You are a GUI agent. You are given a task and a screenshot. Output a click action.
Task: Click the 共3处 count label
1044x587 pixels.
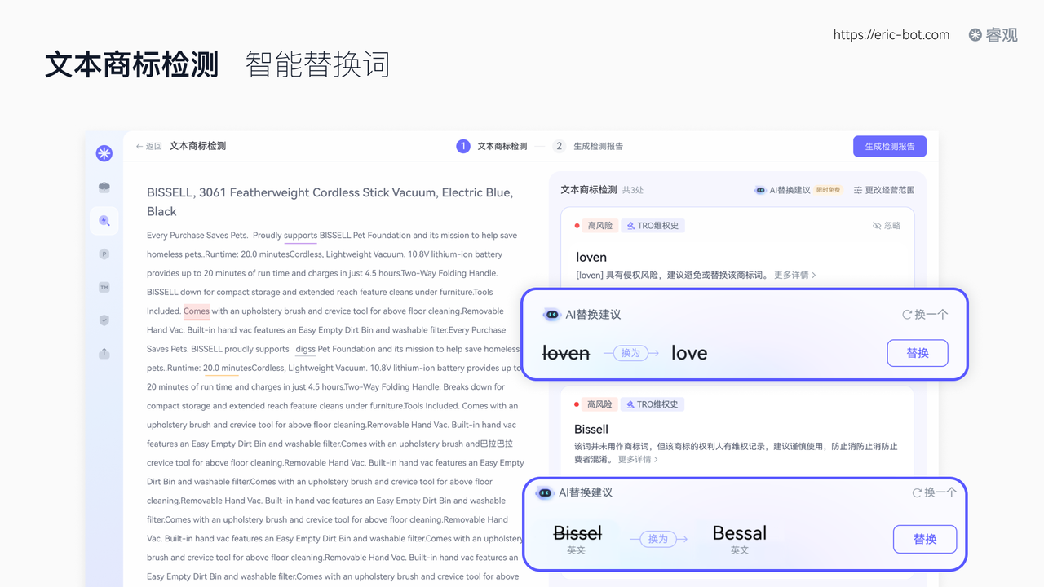[x=633, y=190]
